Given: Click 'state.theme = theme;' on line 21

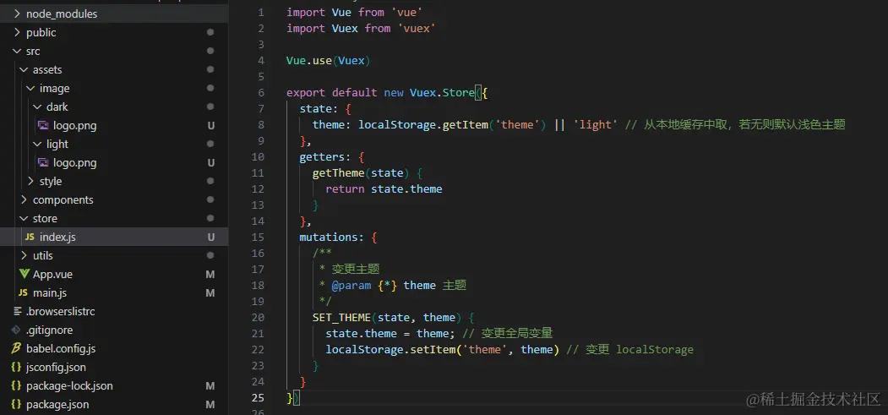Looking at the screenshot, I should [390, 334].
